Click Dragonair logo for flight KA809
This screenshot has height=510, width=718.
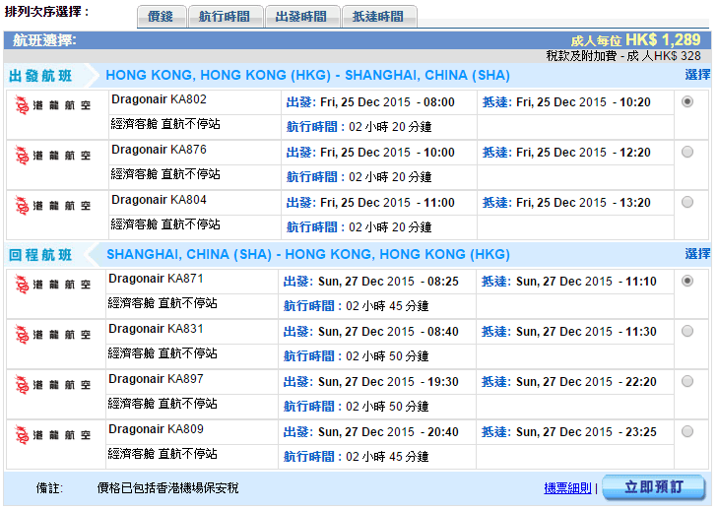[x=55, y=434]
